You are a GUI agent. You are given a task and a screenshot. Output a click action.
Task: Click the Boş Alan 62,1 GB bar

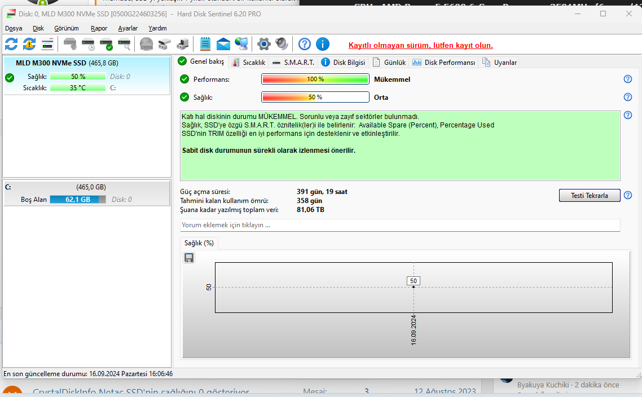[78, 199]
